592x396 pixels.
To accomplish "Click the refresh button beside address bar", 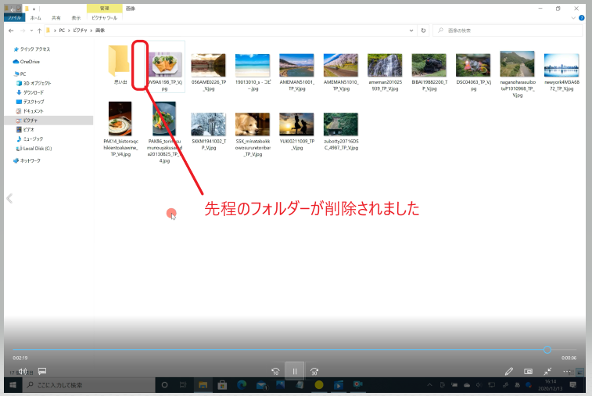I will click(423, 31).
